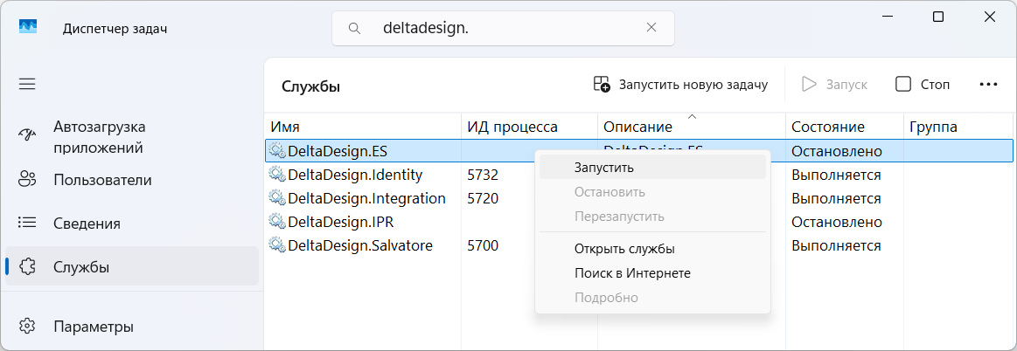Click the Task Manager app icon
Image resolution: width=1017 pixels, height=351 pixels.
(28, 26)
